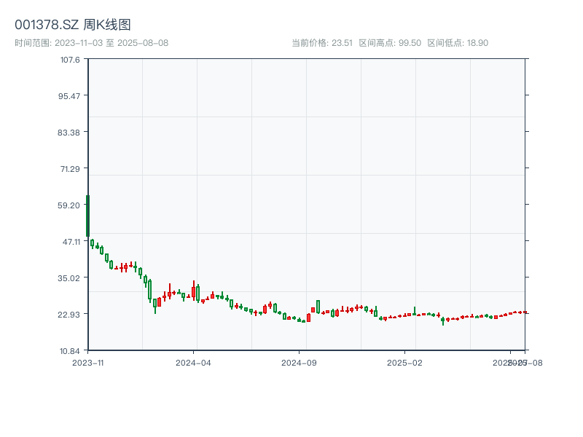Image resolution: width=583 pixels, height=437 pixels.
Task: Select the 59.20 y-axis tick label
Action: 71,205
